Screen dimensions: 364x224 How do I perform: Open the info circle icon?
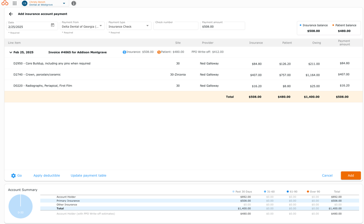click(x=74, y=3)
